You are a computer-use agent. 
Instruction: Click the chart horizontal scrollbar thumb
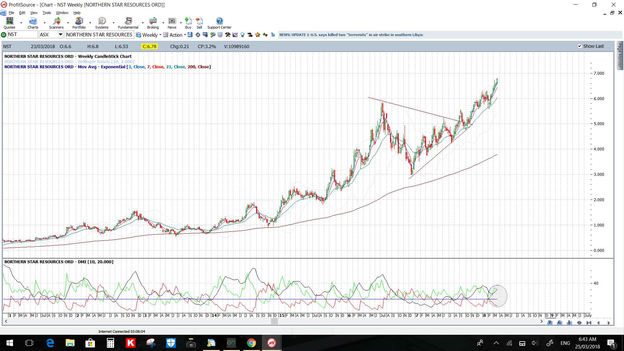[274, 321]
